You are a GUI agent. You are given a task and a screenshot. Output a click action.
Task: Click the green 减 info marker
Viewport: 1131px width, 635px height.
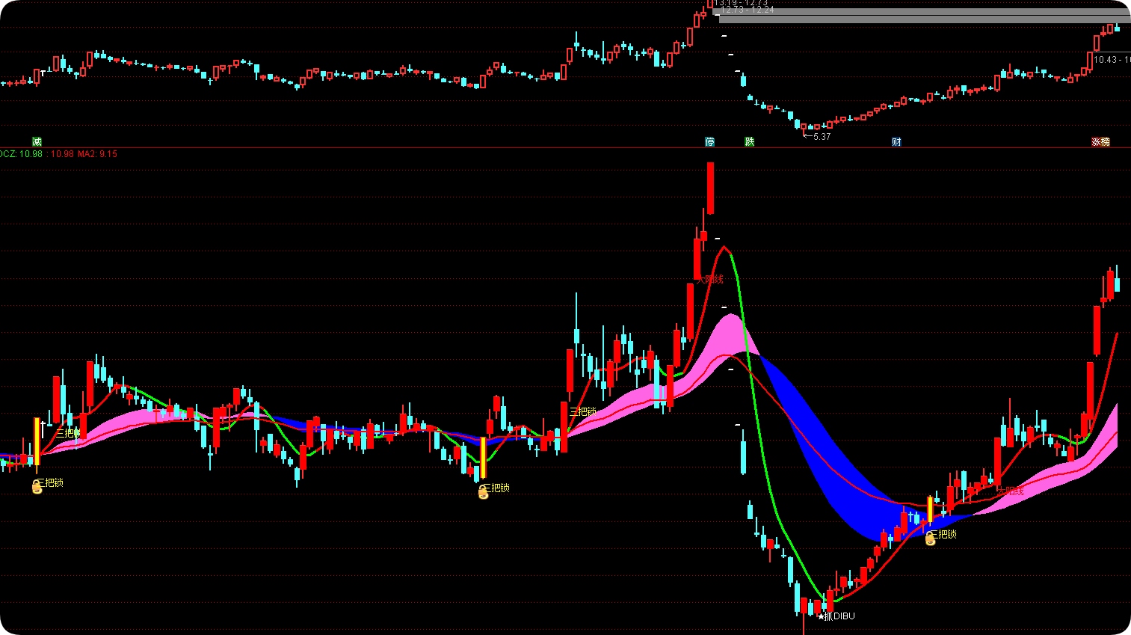[x=37, y=141]
